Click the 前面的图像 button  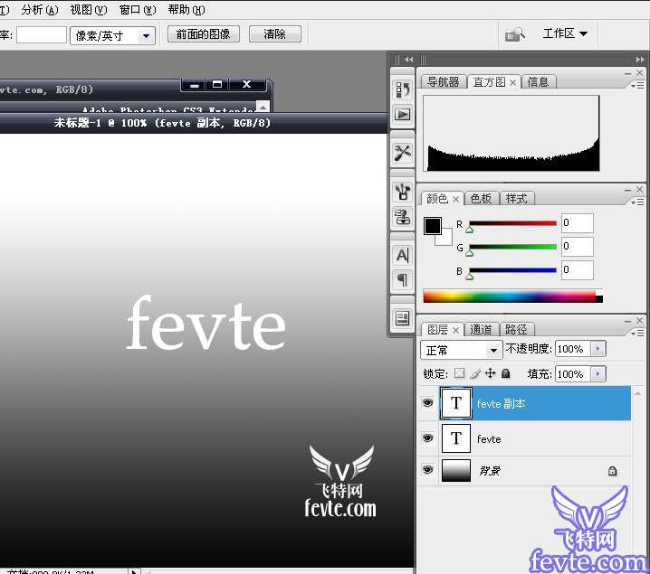pos(203,34)
